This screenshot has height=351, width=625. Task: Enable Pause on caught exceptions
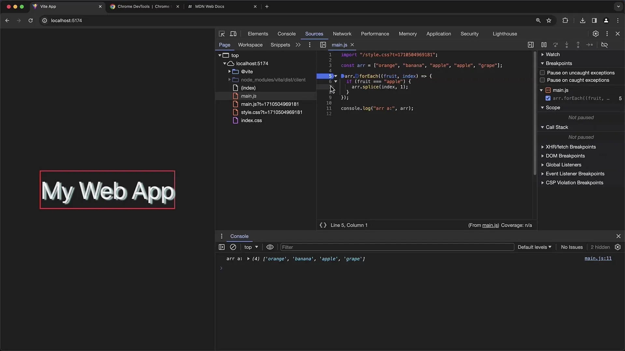[542, 80]
